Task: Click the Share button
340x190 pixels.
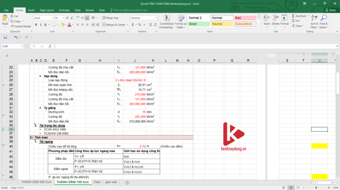Action: tap(330, 10)
